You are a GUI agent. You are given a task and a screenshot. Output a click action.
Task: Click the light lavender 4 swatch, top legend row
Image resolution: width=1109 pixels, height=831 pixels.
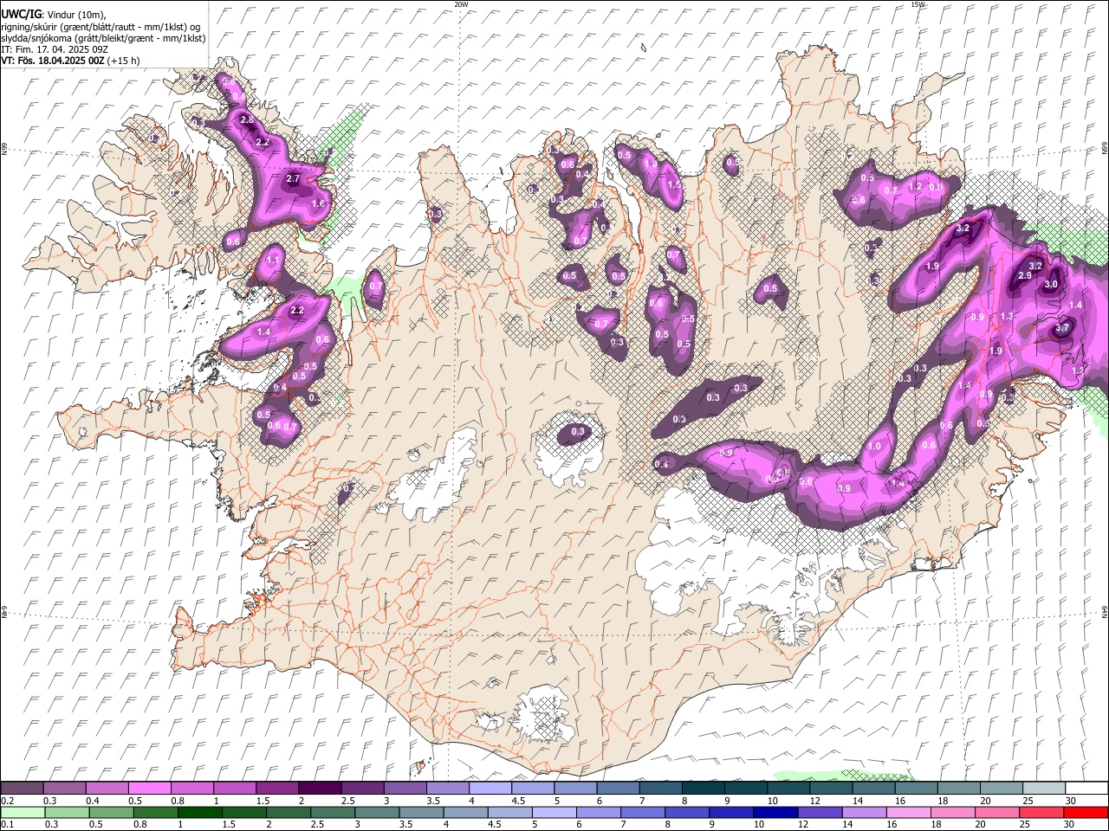coord(490,789)
